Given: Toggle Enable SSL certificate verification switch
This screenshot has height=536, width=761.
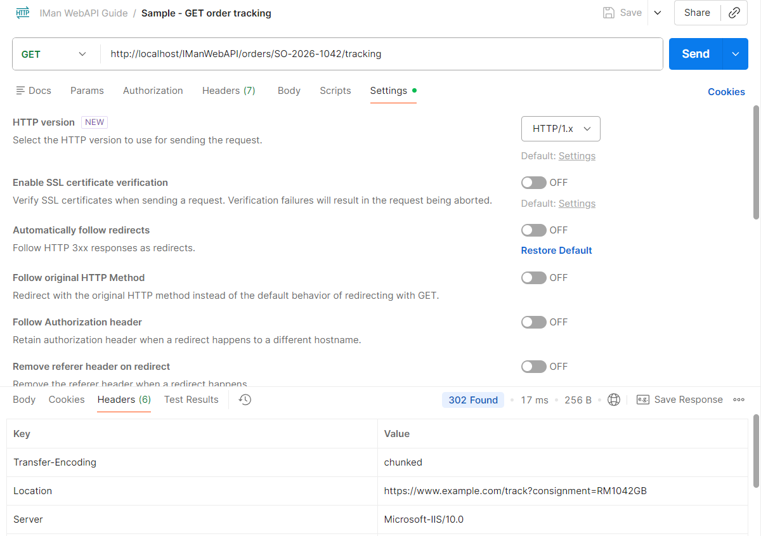Looking at the screenshot, I should (534, 183).
